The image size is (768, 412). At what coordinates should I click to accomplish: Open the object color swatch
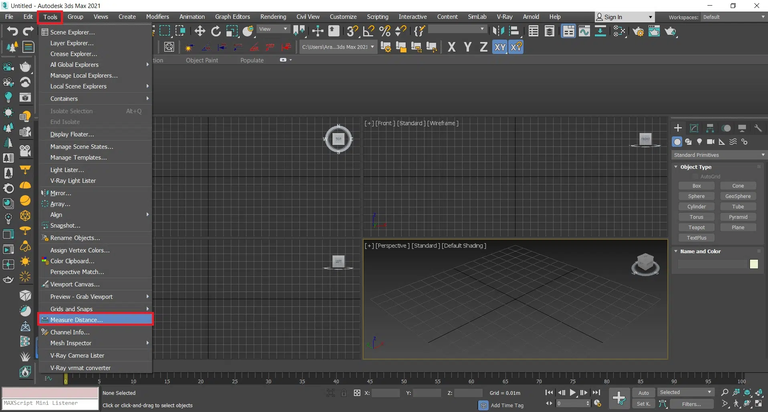click(x=754, y=264)
